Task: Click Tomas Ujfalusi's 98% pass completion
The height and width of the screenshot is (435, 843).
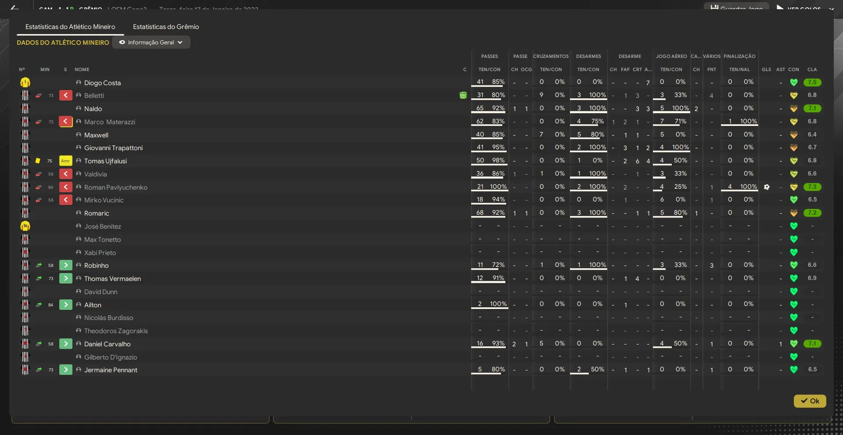Action: (x=498, y=160)
